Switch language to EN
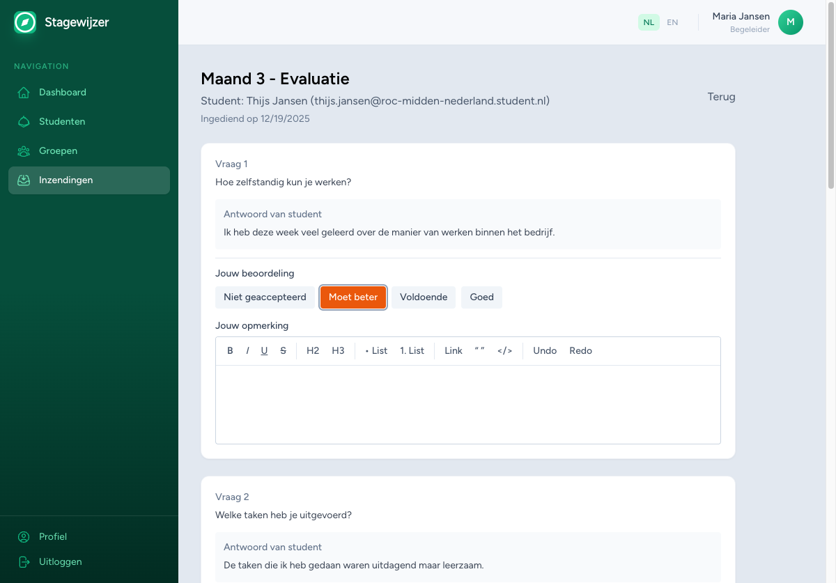 pos(672,22)
